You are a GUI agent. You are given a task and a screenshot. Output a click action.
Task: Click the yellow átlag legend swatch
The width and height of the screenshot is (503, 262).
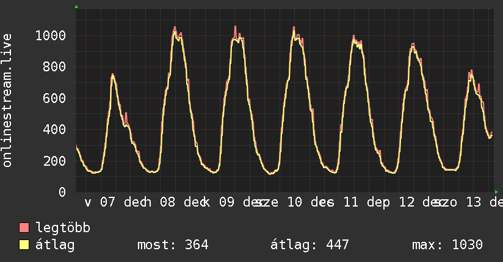coord(24,245)
